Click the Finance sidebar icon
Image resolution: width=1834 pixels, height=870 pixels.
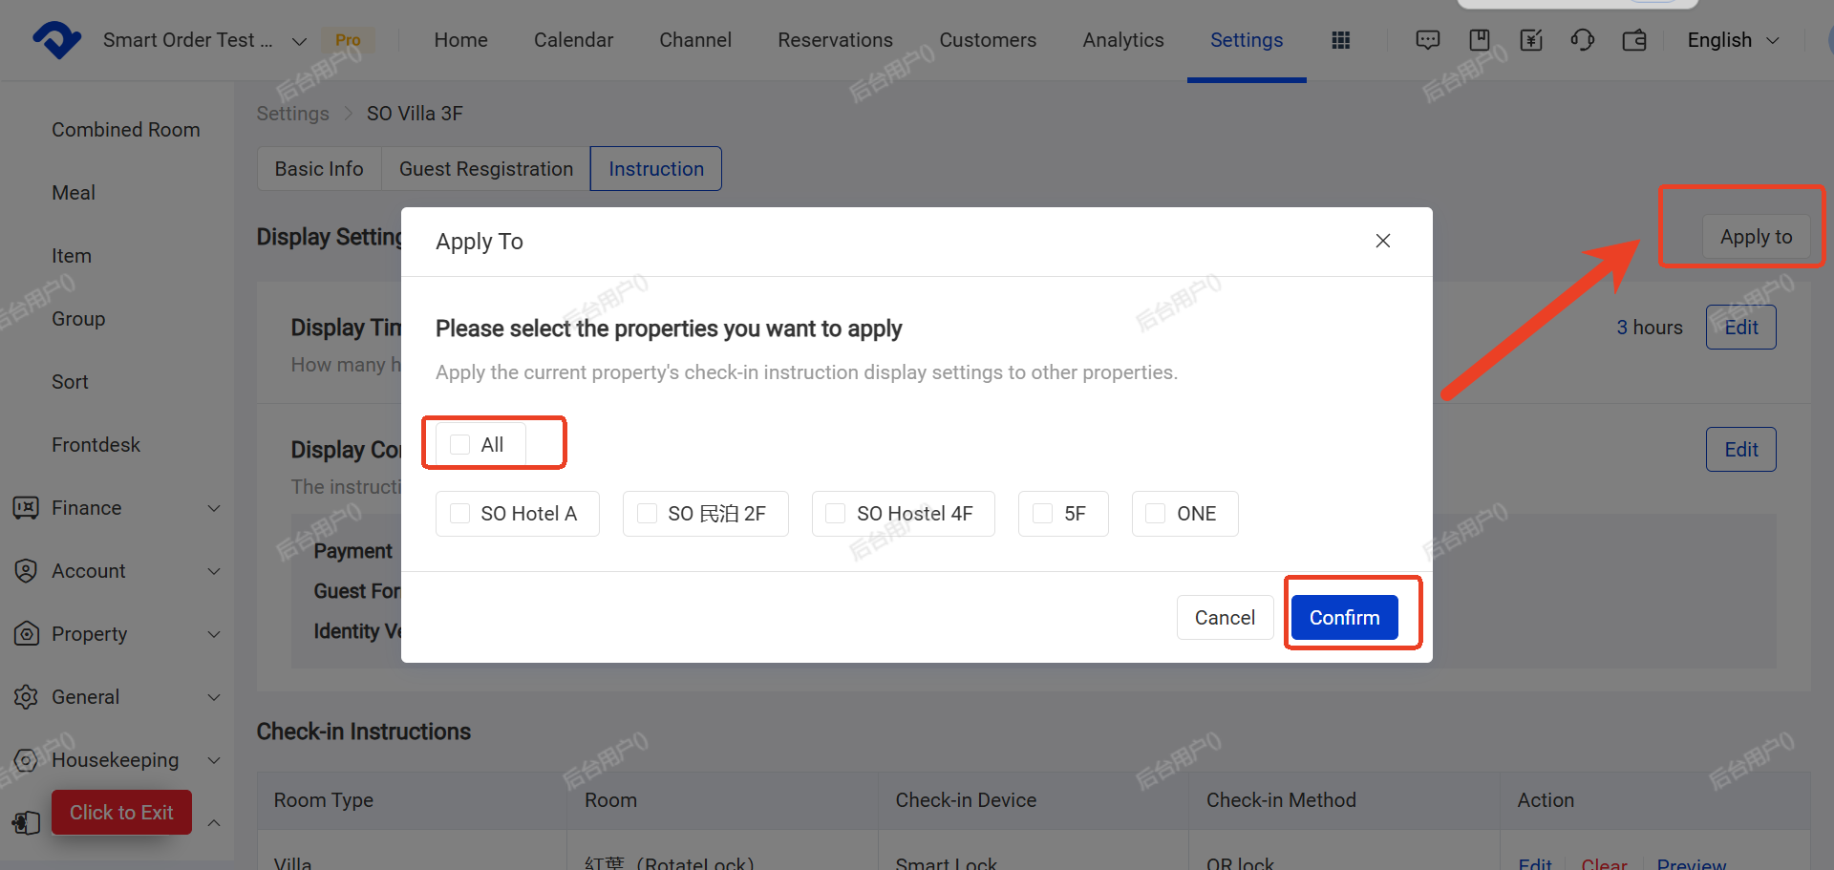[x=26, y=508]
